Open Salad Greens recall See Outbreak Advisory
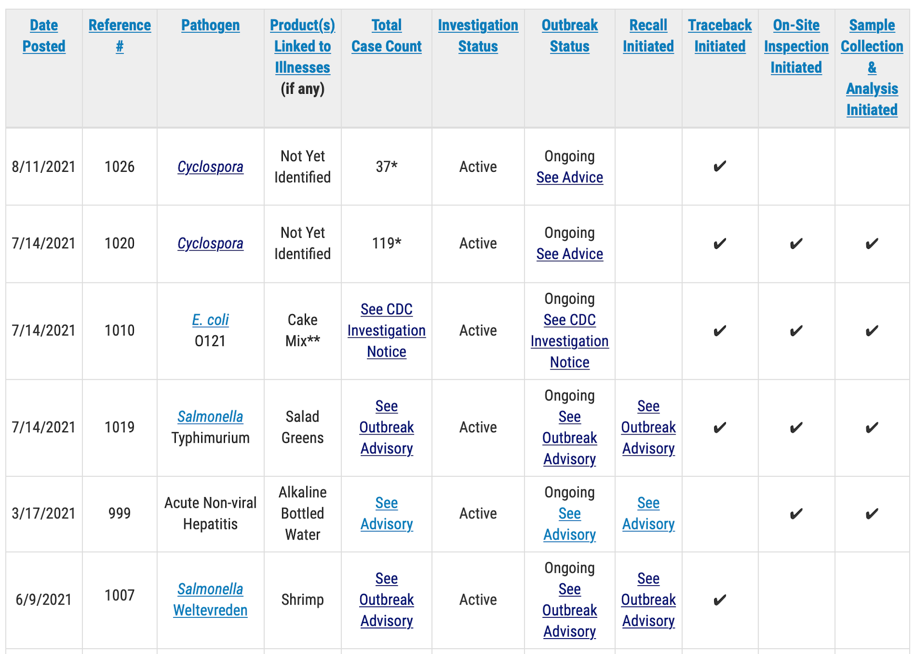The height and width of the screenshot is (654, 915). coord(648,427)
